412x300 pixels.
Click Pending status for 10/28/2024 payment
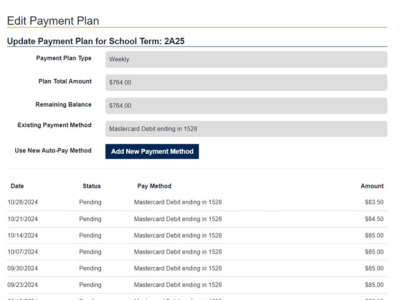coord(90,202)
